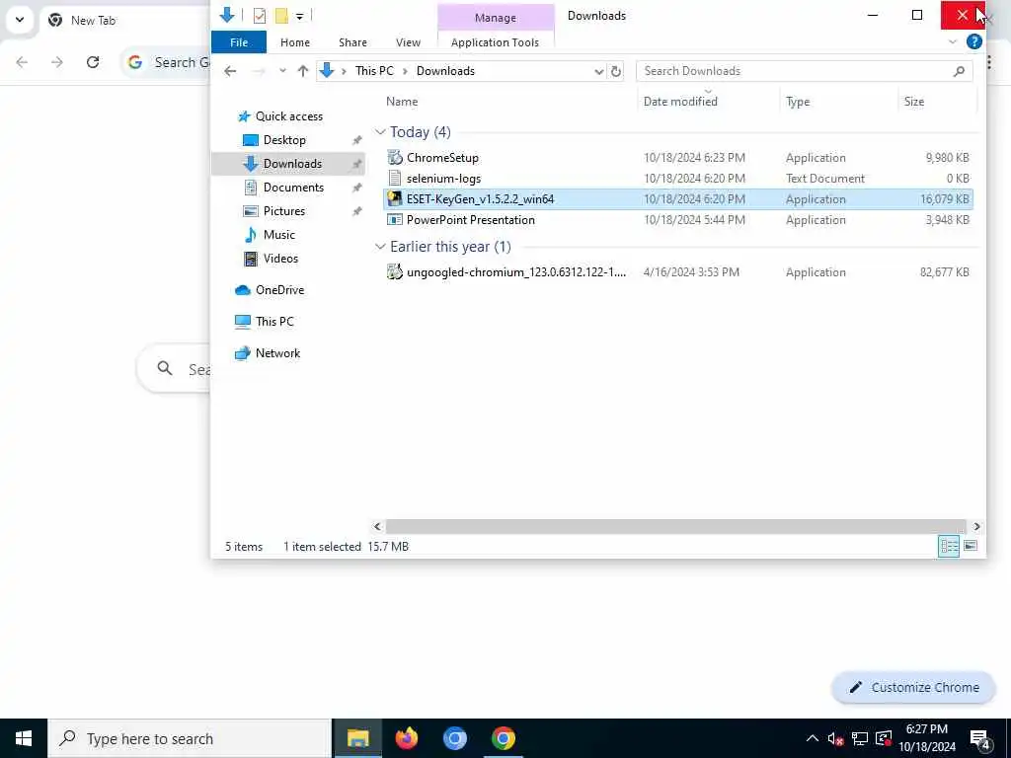The image size is (1011, 758).
Task: Sort by Type column header
Action: click(x=798, y=102)
